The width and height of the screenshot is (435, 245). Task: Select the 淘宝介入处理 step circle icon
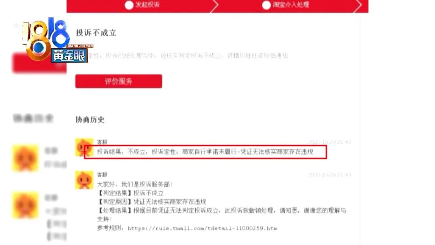266,5
